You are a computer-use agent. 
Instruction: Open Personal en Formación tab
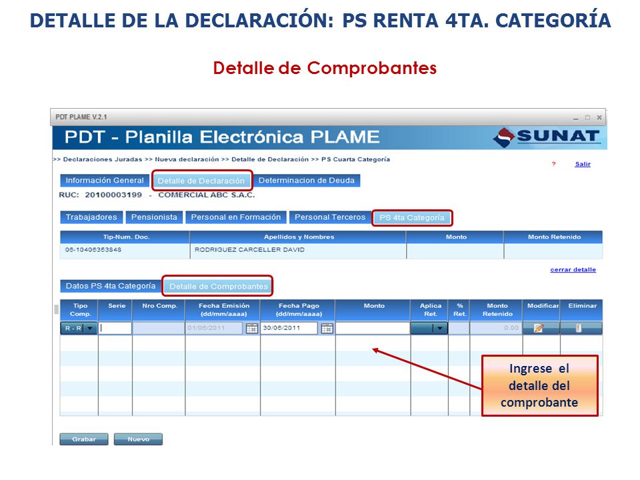coord(236,217)
